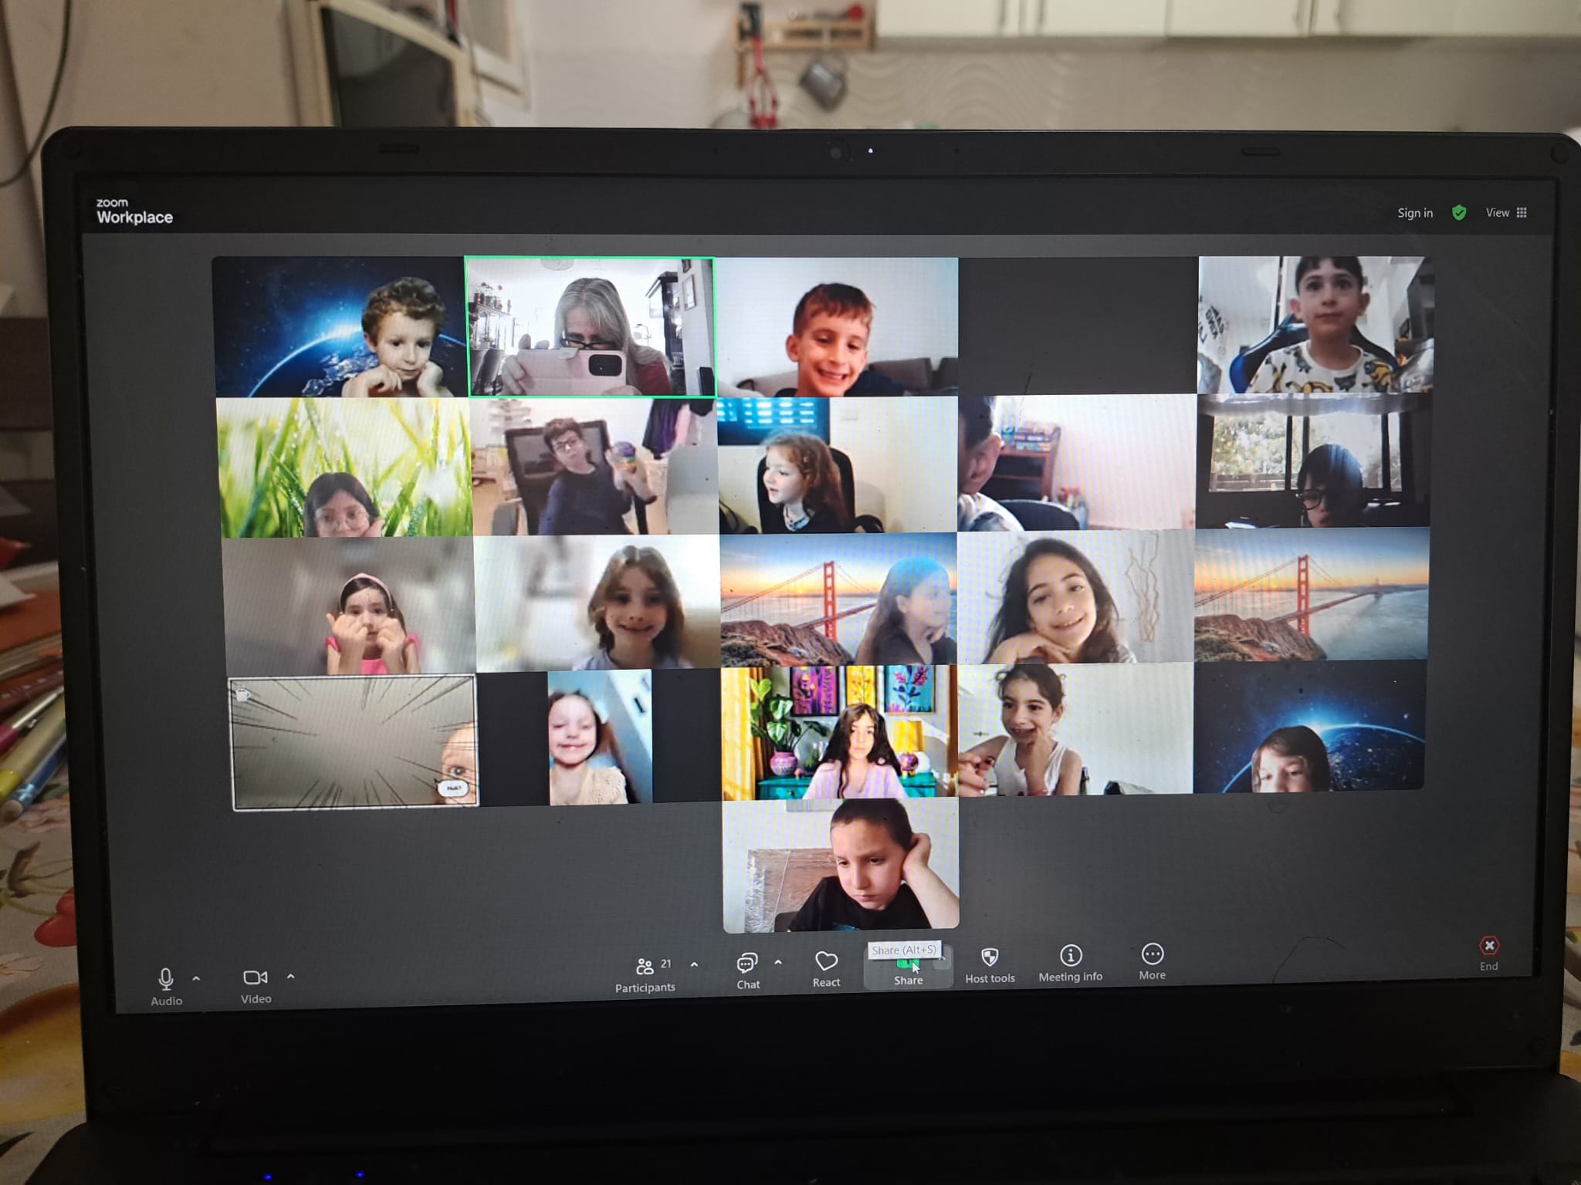Image resolution: width=1581 pixels, height=1185 pixels.
Task: Open React heart reactions
Action: coord(826,961)
